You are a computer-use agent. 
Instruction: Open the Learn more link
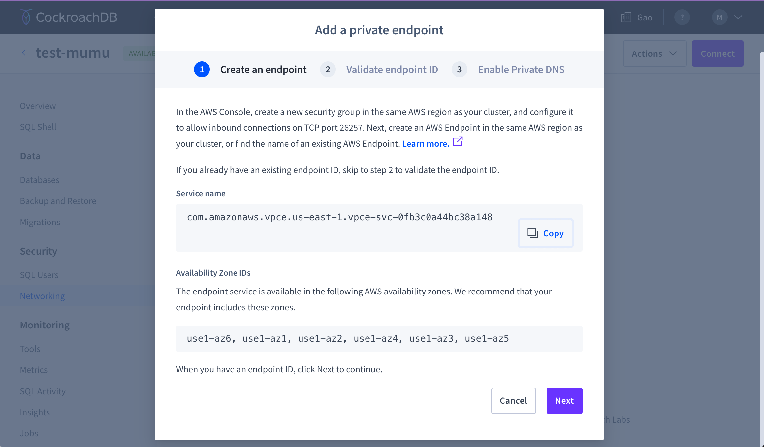pyautogui.click(x=426, y=144)
